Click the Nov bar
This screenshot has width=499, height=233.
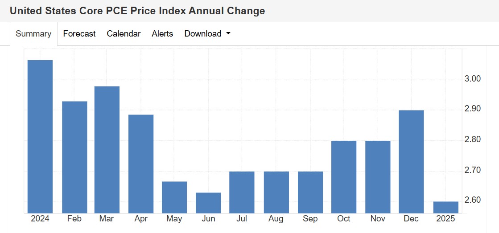[378, 177]
